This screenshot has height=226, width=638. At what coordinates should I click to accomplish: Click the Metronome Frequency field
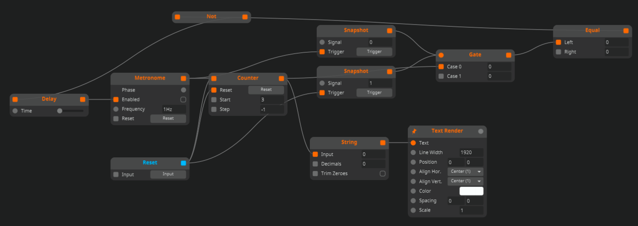click(174, 109)
